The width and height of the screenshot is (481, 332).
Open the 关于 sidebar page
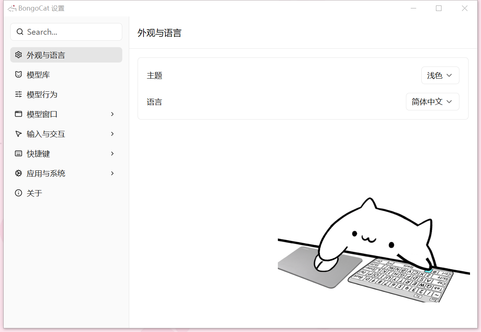pyautogui.click(x=66, y=193)
